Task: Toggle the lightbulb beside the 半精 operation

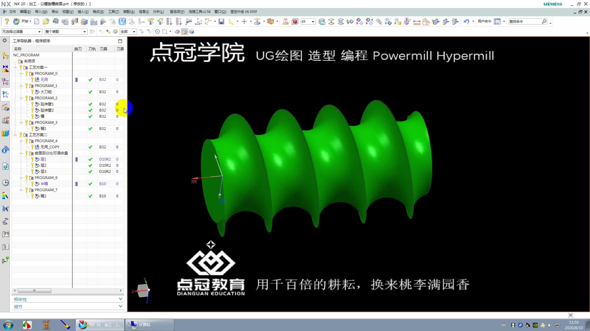Action: coord(33,184)
